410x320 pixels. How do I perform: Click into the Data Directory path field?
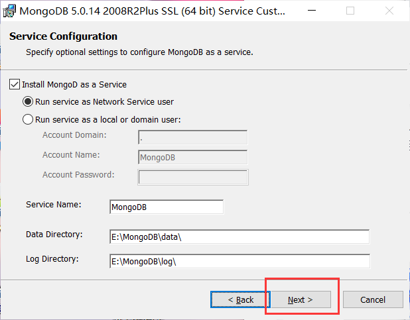(x=239, y=237)
